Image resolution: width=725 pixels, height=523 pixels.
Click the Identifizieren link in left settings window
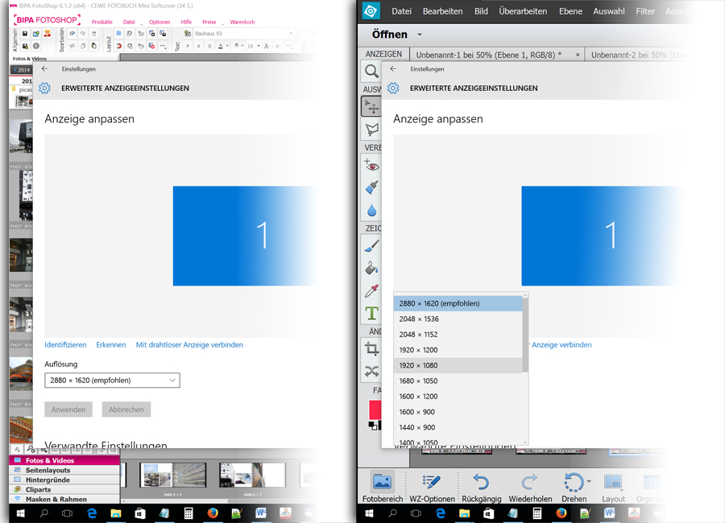pyautogui.click(x=65, y=344)
